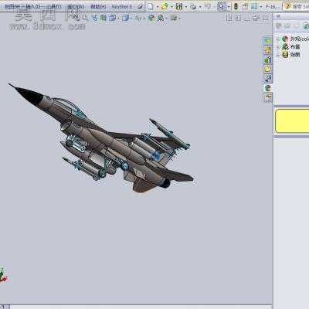Expand the View Settings dropdown arrow
Viewport: 309px width, 309px height.
[179, 18]
